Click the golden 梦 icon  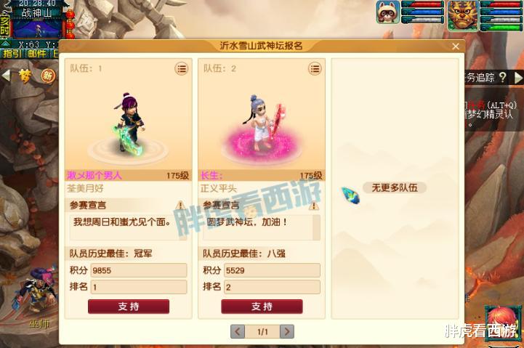click(25, 76)
